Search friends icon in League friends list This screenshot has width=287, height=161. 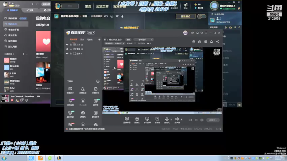coord(239,28)
